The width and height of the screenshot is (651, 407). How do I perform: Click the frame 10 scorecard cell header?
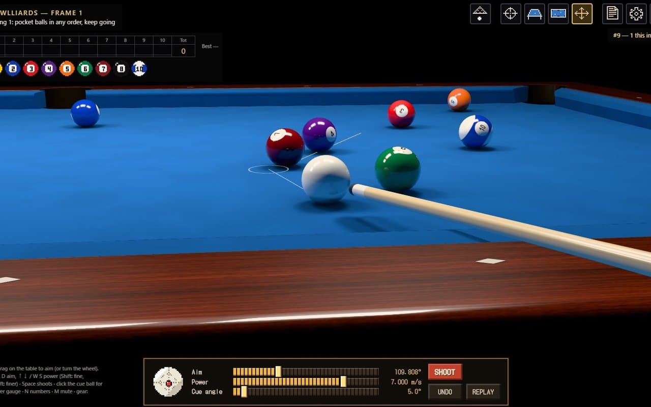162,40
